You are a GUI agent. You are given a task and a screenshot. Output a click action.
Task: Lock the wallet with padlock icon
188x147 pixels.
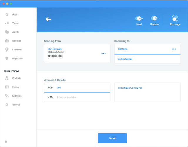coord(6,141)
